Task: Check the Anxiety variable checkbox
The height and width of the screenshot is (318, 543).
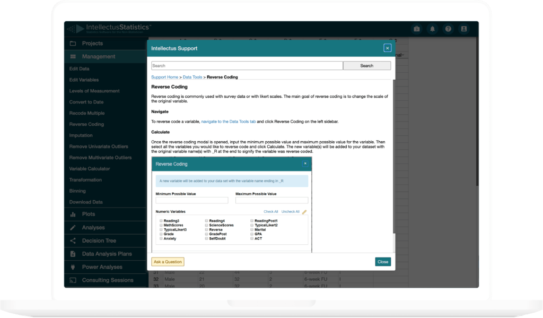Action: 161,238
